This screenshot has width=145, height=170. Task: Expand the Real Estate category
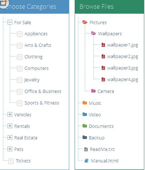pos(10,138)
